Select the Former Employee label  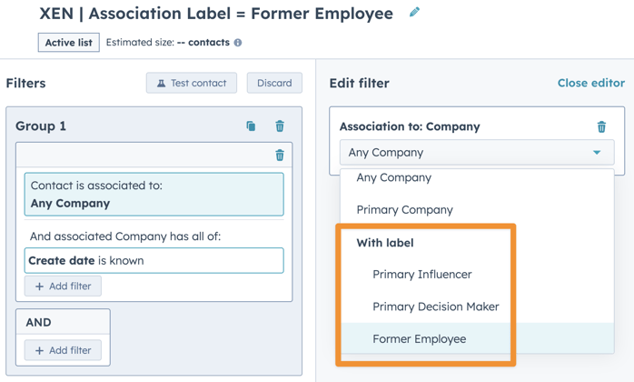pos(419,338)
